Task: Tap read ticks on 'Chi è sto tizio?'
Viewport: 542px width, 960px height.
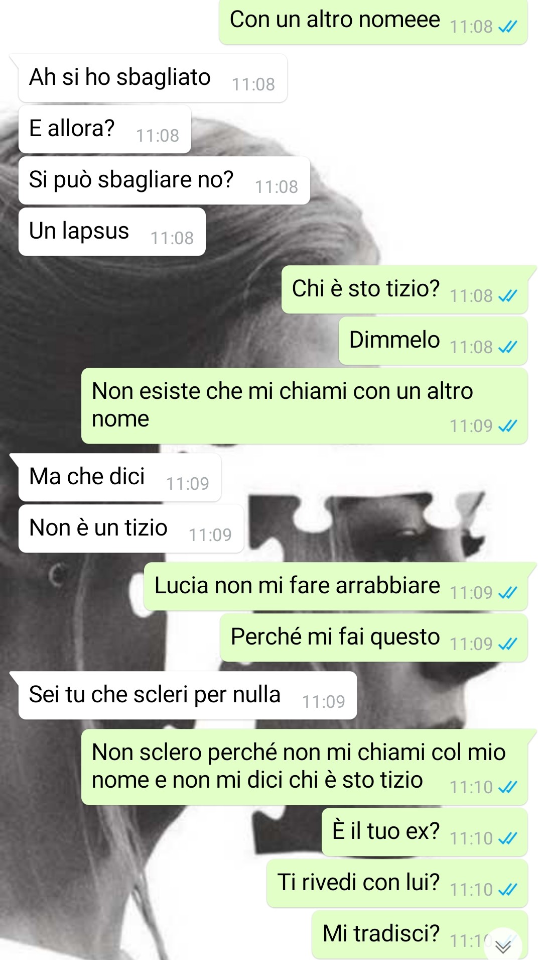Action: tap(507, 296)
